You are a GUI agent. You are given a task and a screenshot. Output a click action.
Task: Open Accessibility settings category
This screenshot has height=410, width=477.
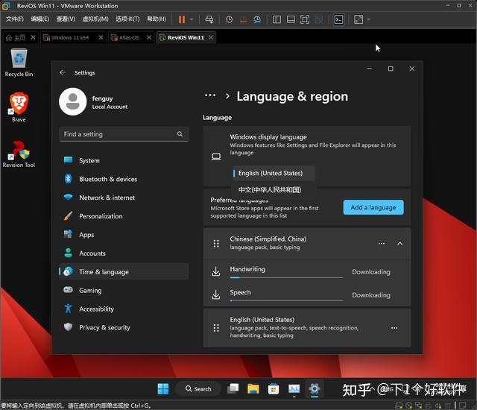pyautogui.click(x=124, y=309)
